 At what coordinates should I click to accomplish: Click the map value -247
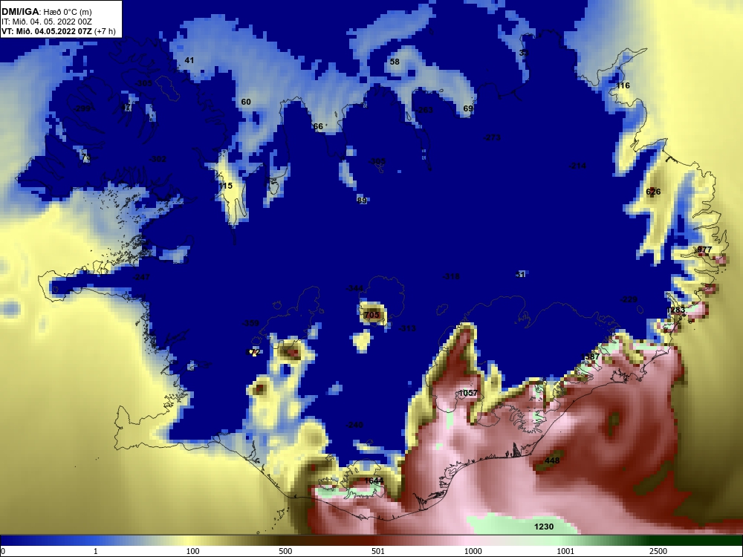click(141, 277)
